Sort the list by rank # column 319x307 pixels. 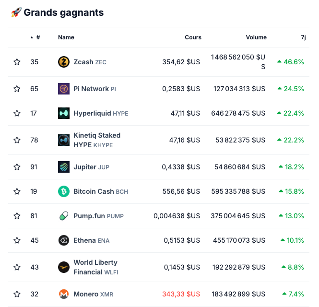point(37,37)
